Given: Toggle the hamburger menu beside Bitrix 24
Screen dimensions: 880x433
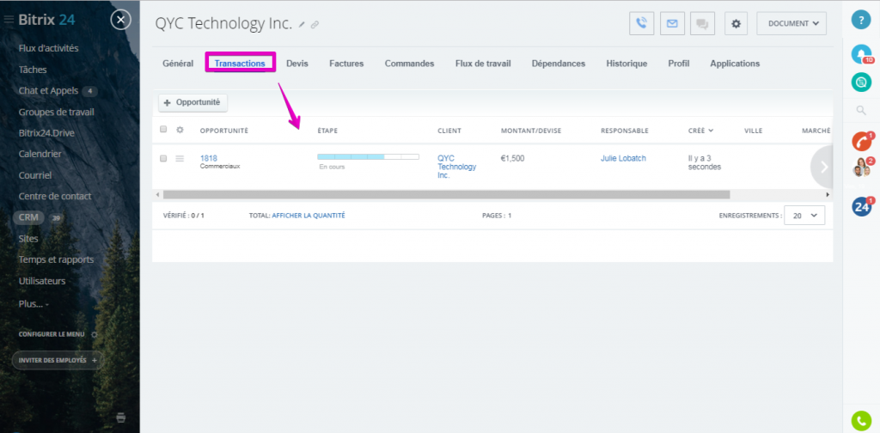Looking at the screenshot, I should [9, 21].
